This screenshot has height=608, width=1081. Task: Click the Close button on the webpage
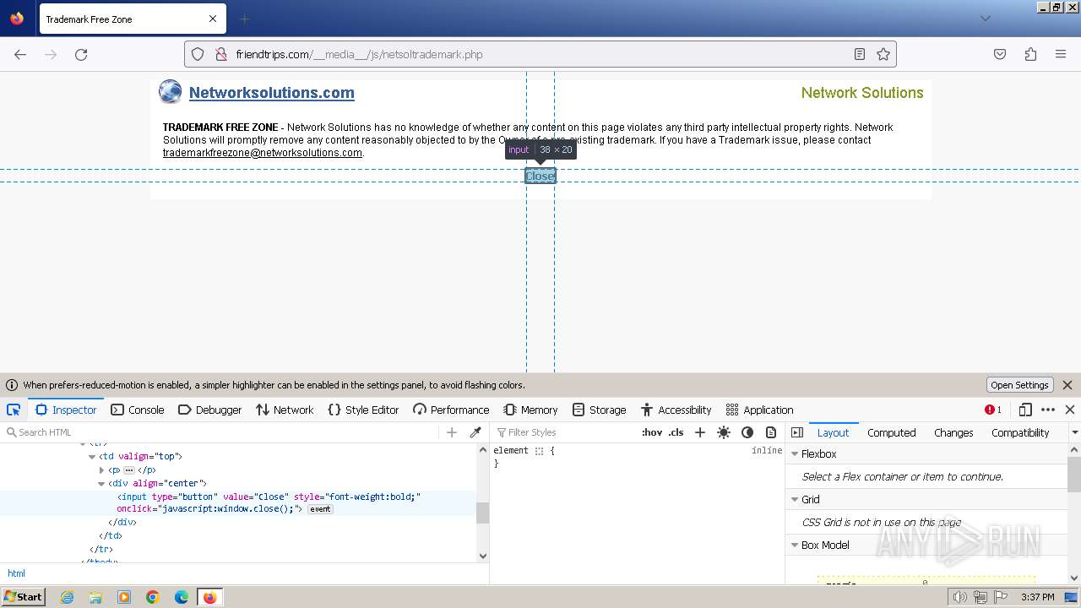tap(540, 176)
